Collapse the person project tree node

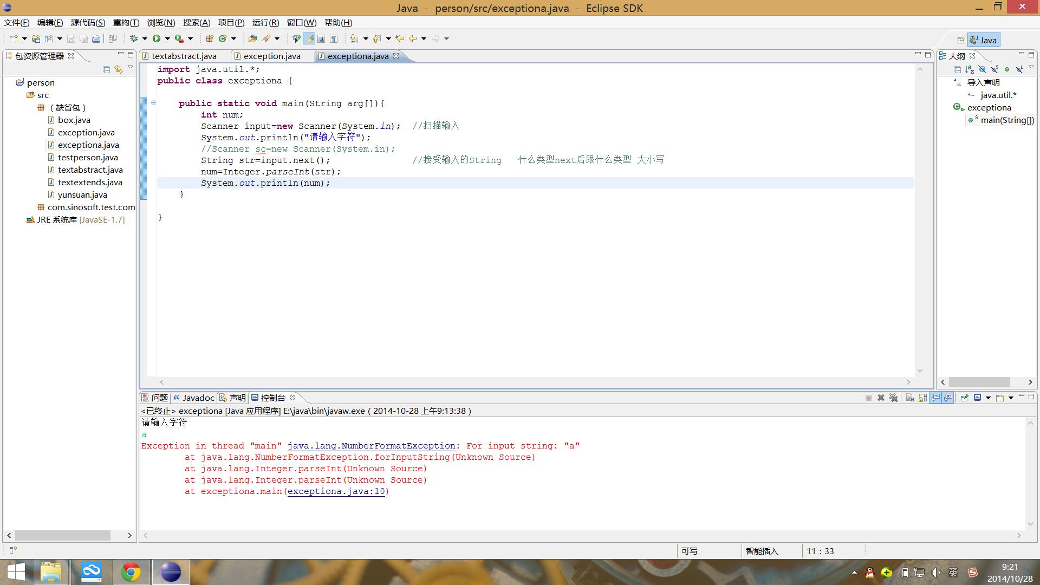(x=10, y=82)
